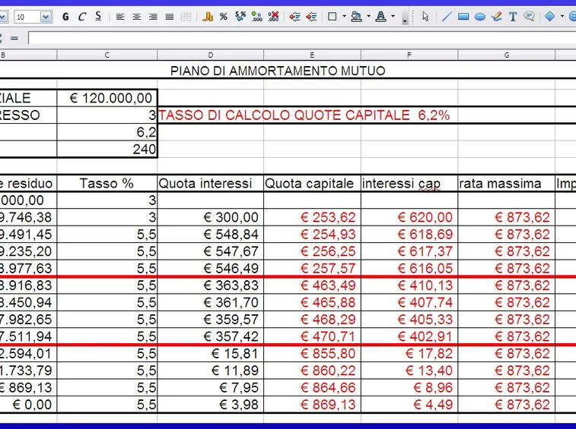Apply font color with the A icon
The width and height of the screenshot is (576, 429).
point(381,17)
